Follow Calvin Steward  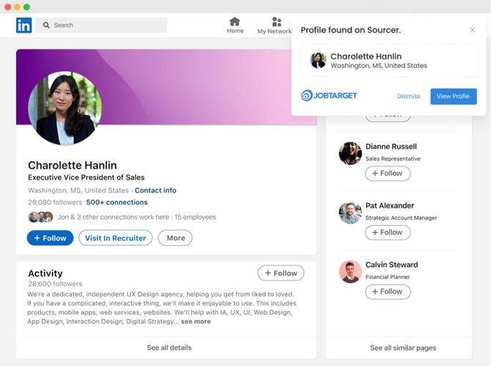pos(388,291)
